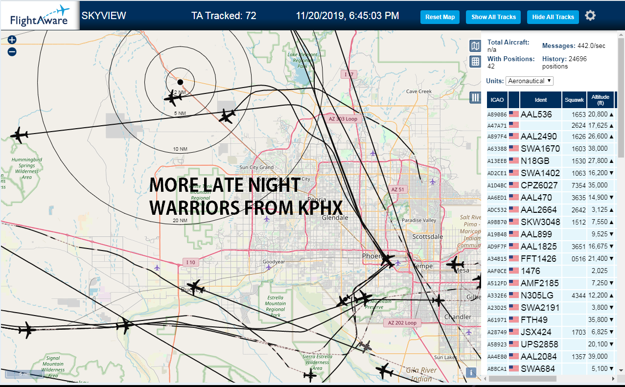Select the AAL1825 aircraft row

552,247
